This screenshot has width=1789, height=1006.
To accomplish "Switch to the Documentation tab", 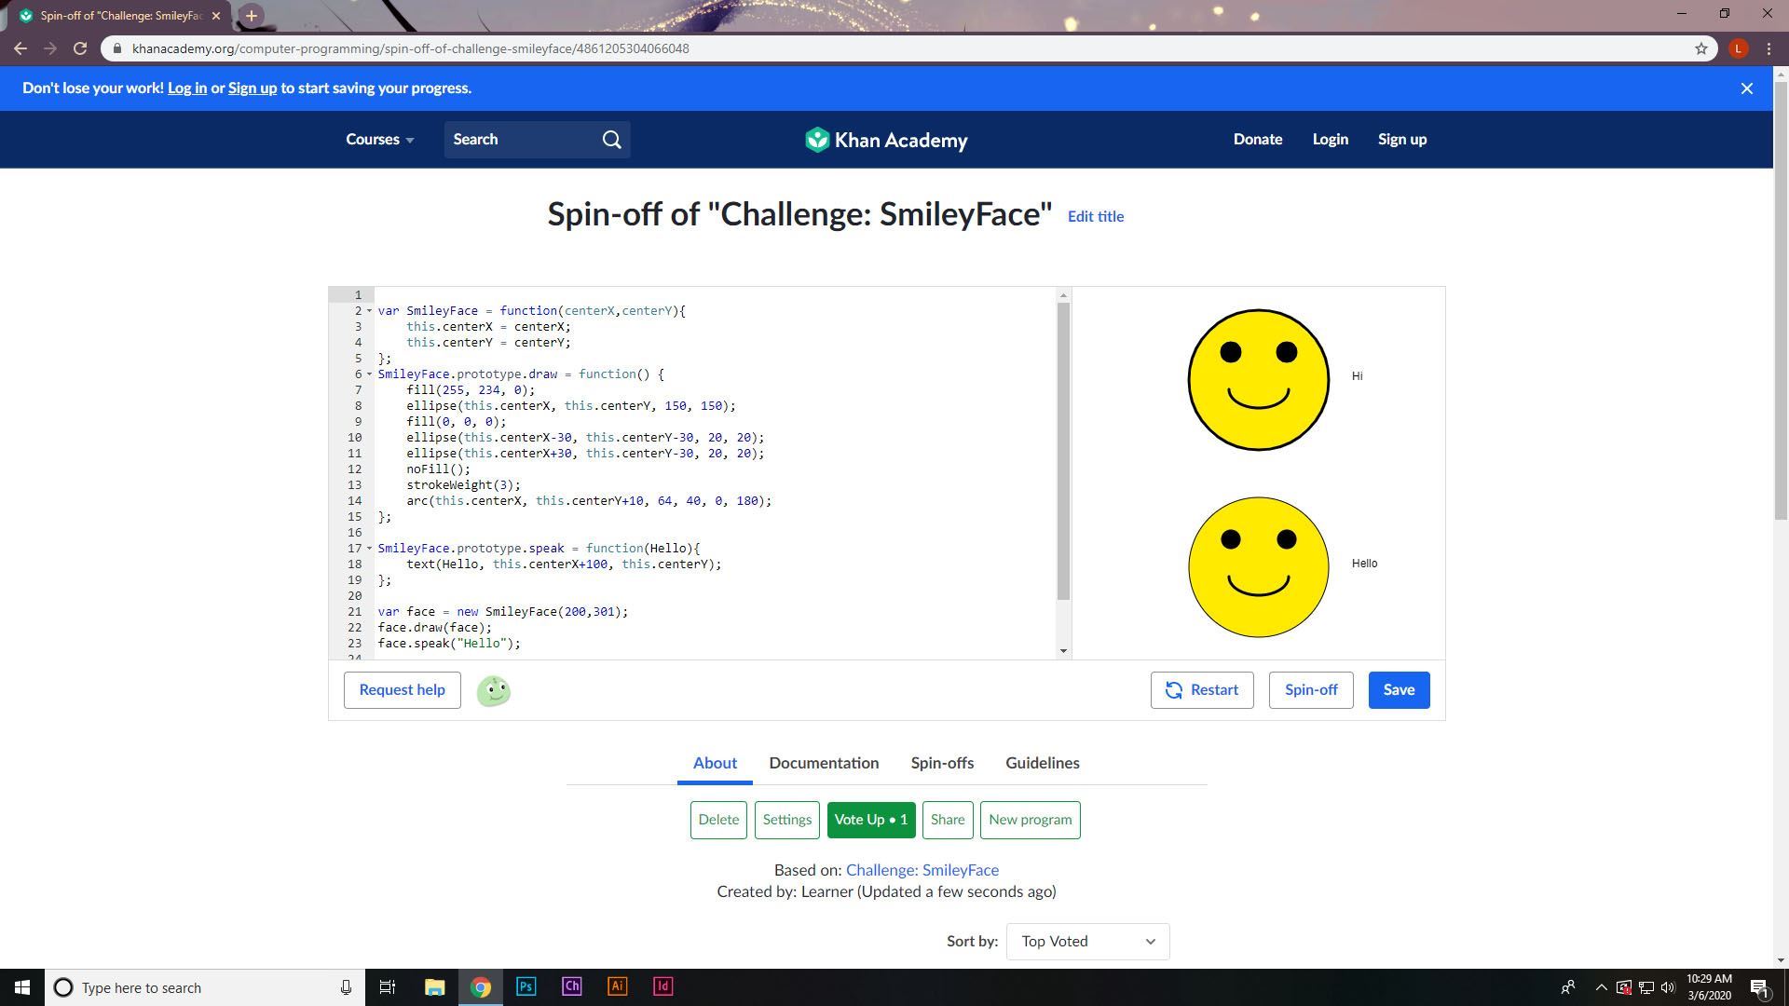I will pos(824,763).
